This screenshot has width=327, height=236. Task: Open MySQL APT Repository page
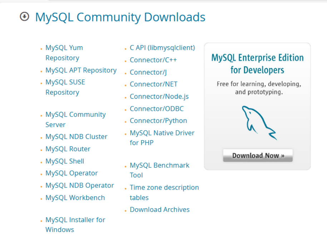[x=81, y=70]
